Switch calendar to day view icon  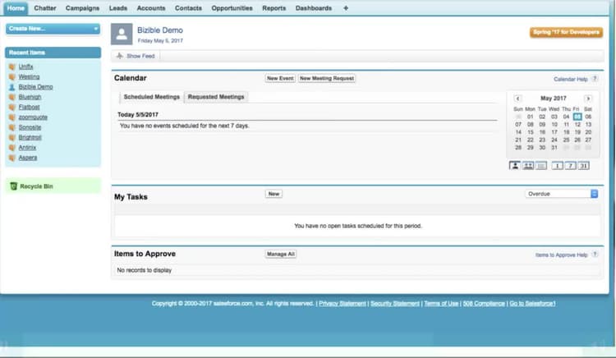pyautogui.click(x=557, y=166)
